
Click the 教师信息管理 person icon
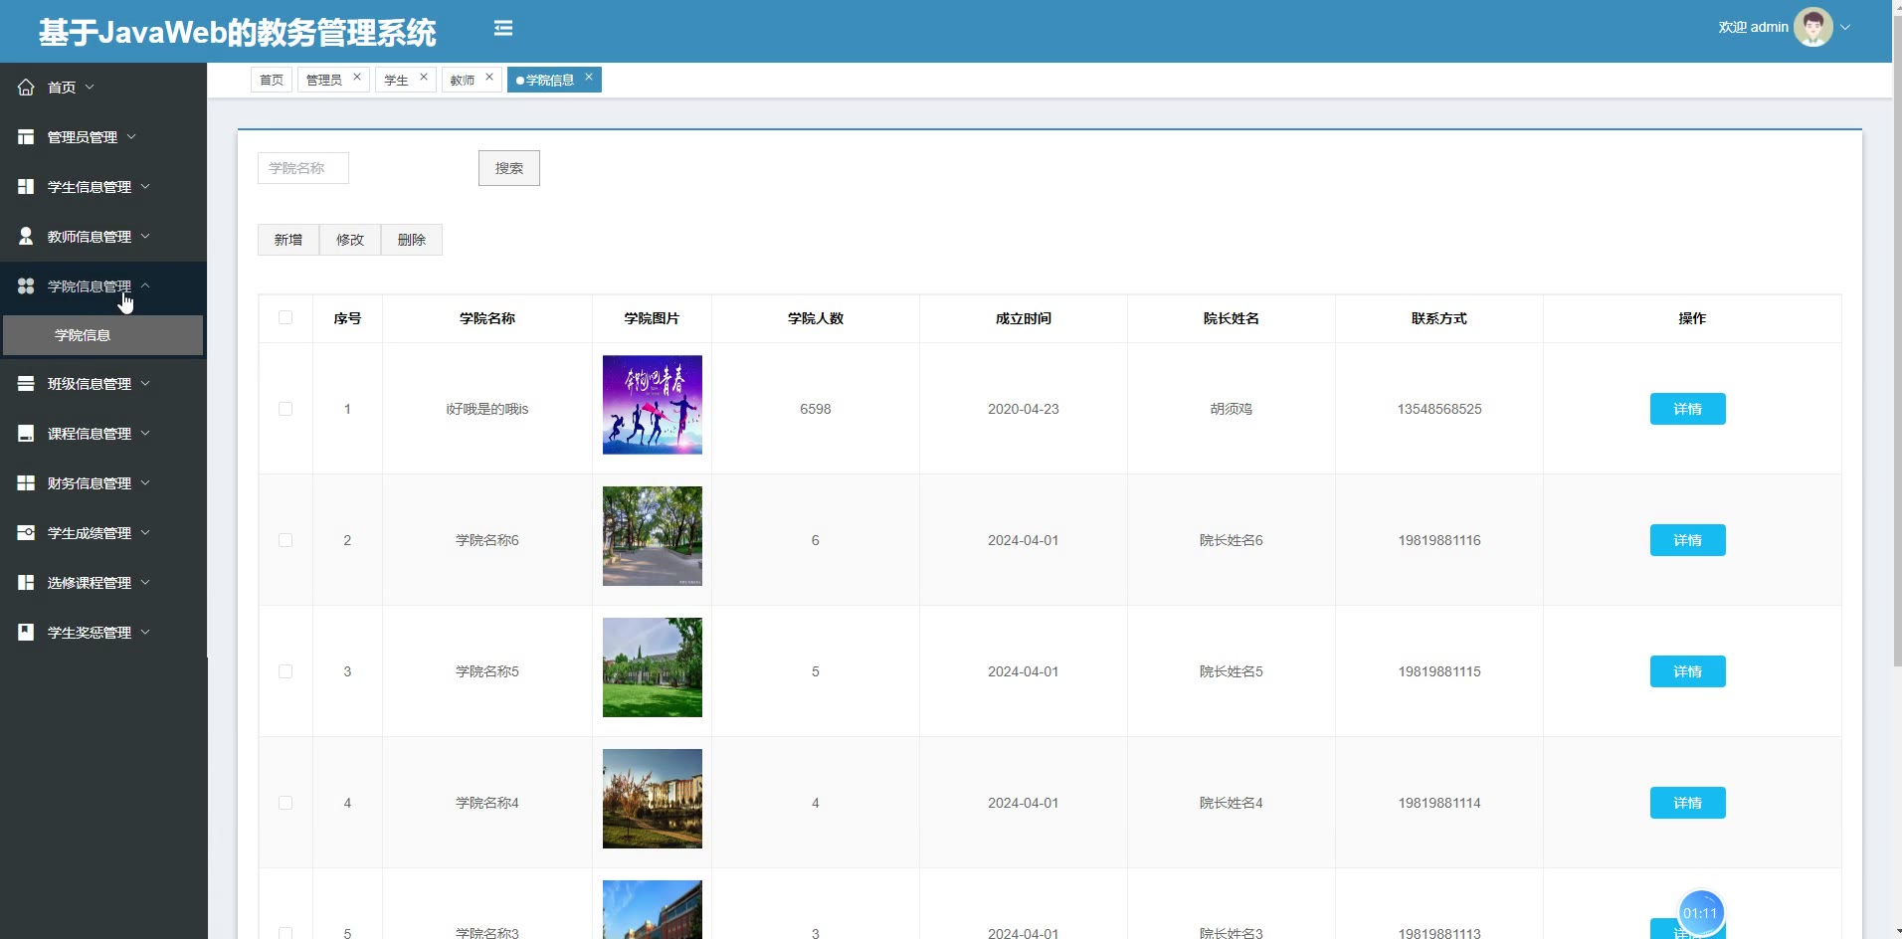26,237
